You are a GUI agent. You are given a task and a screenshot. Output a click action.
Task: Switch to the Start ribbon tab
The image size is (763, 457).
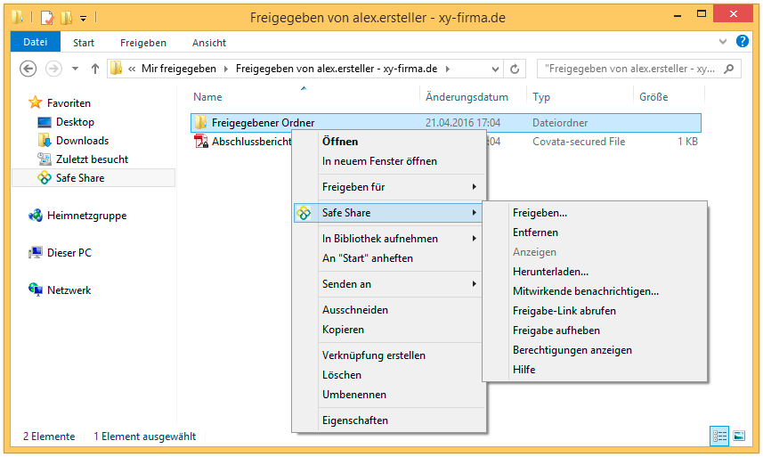pos(84,43)
